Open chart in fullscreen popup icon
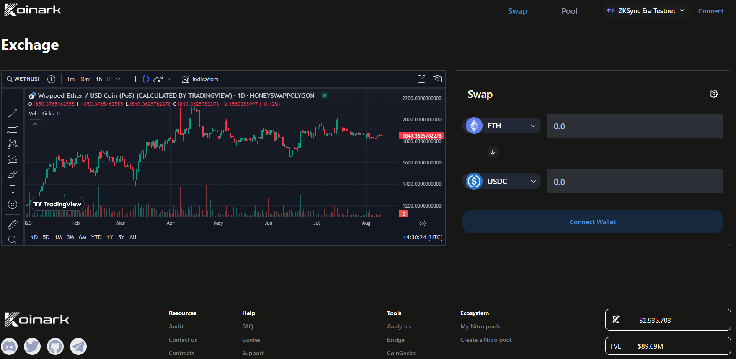 pos(421,79)
